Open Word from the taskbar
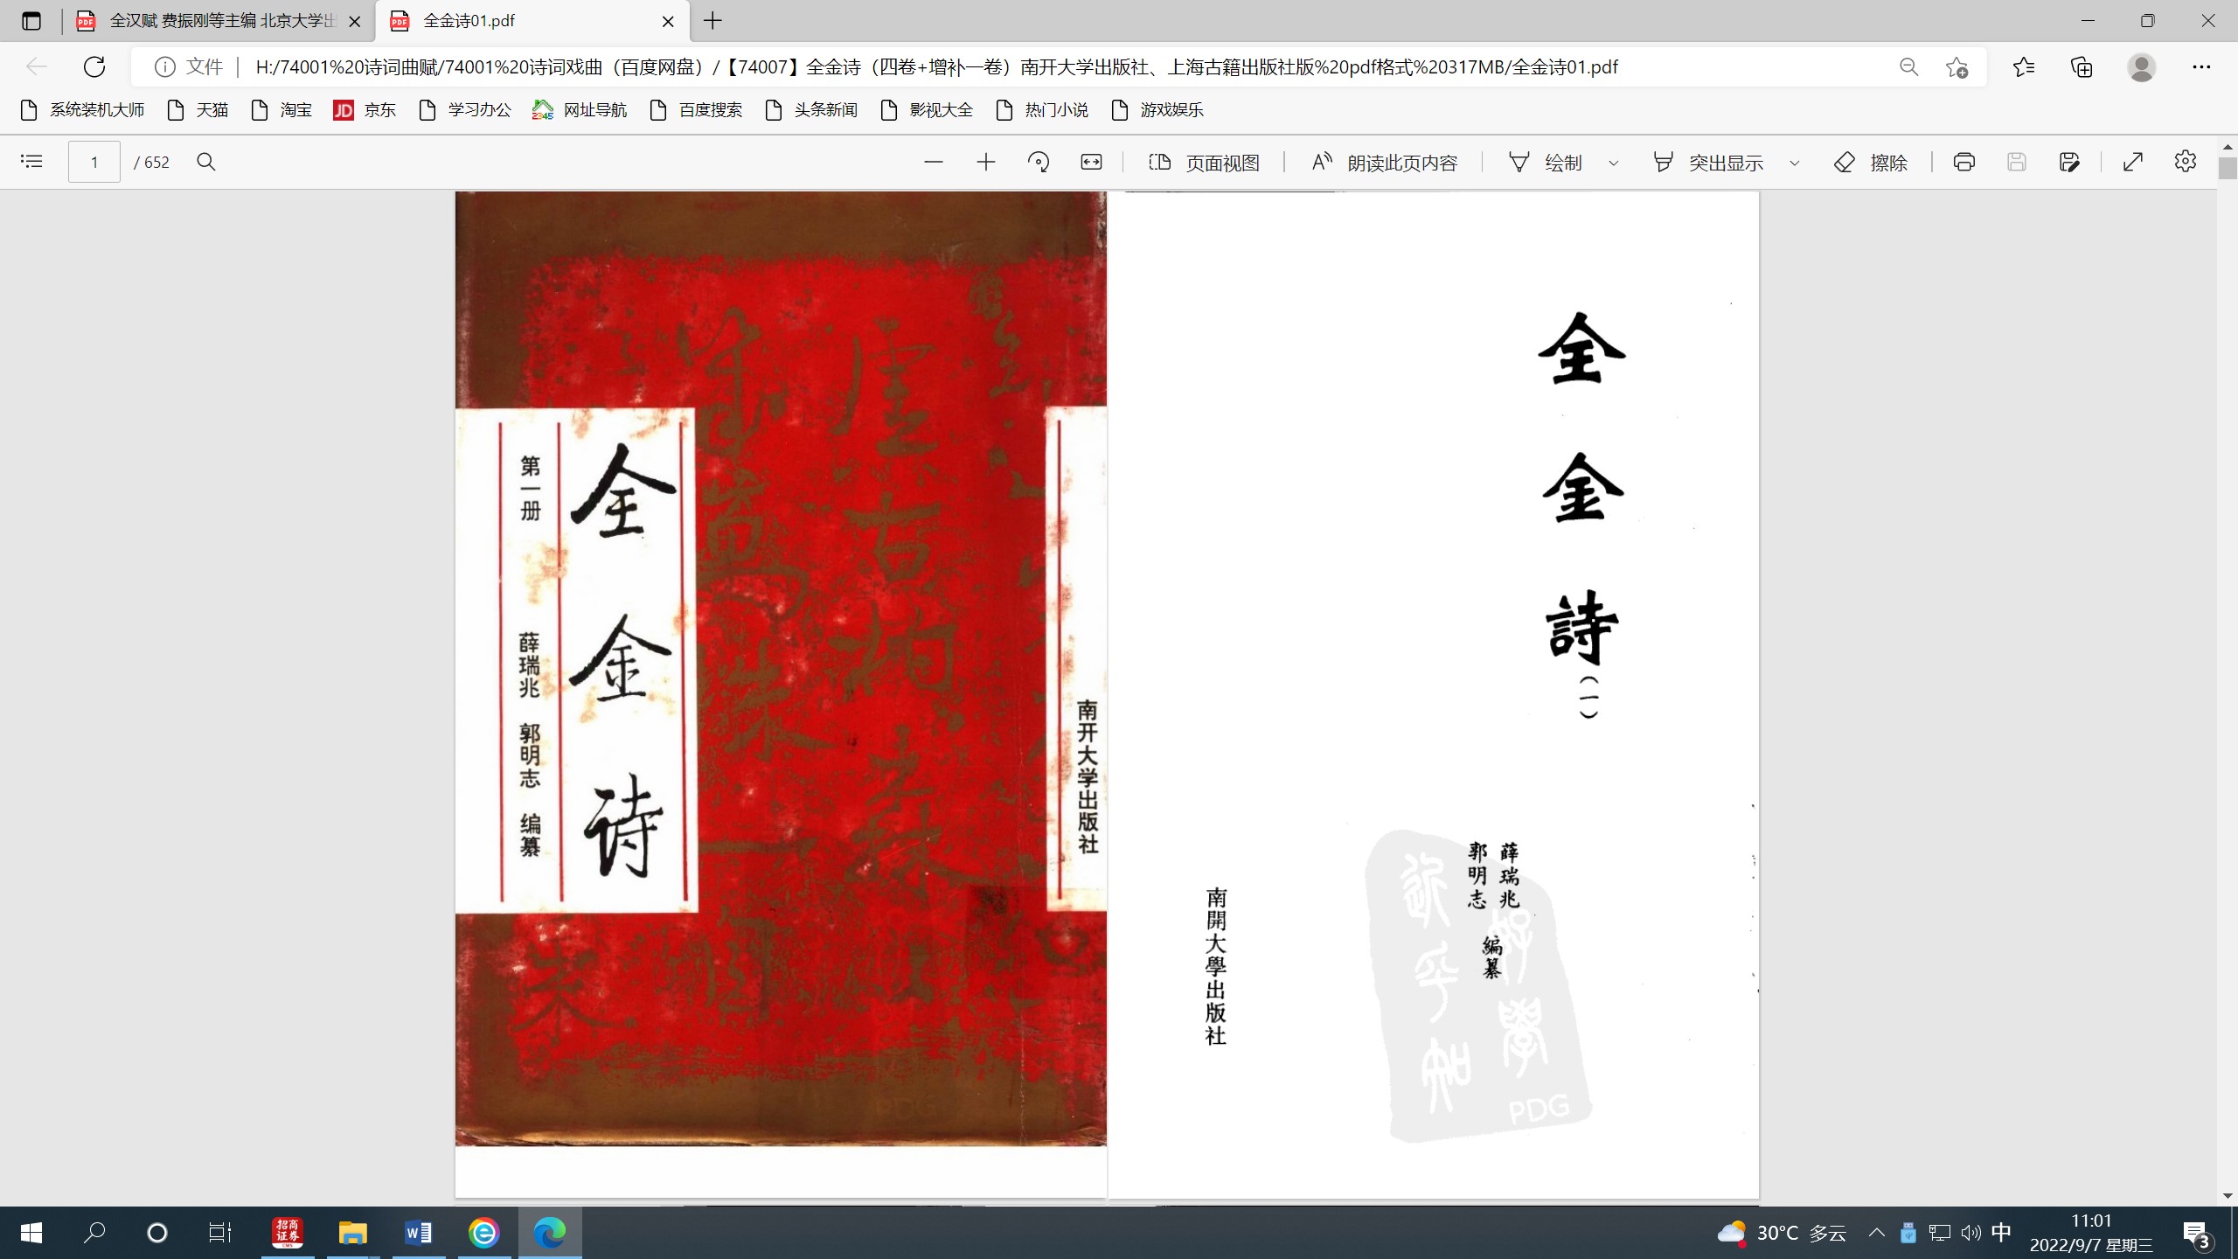Viewport: 2238px width, 1259px height. coord(419,1233)
